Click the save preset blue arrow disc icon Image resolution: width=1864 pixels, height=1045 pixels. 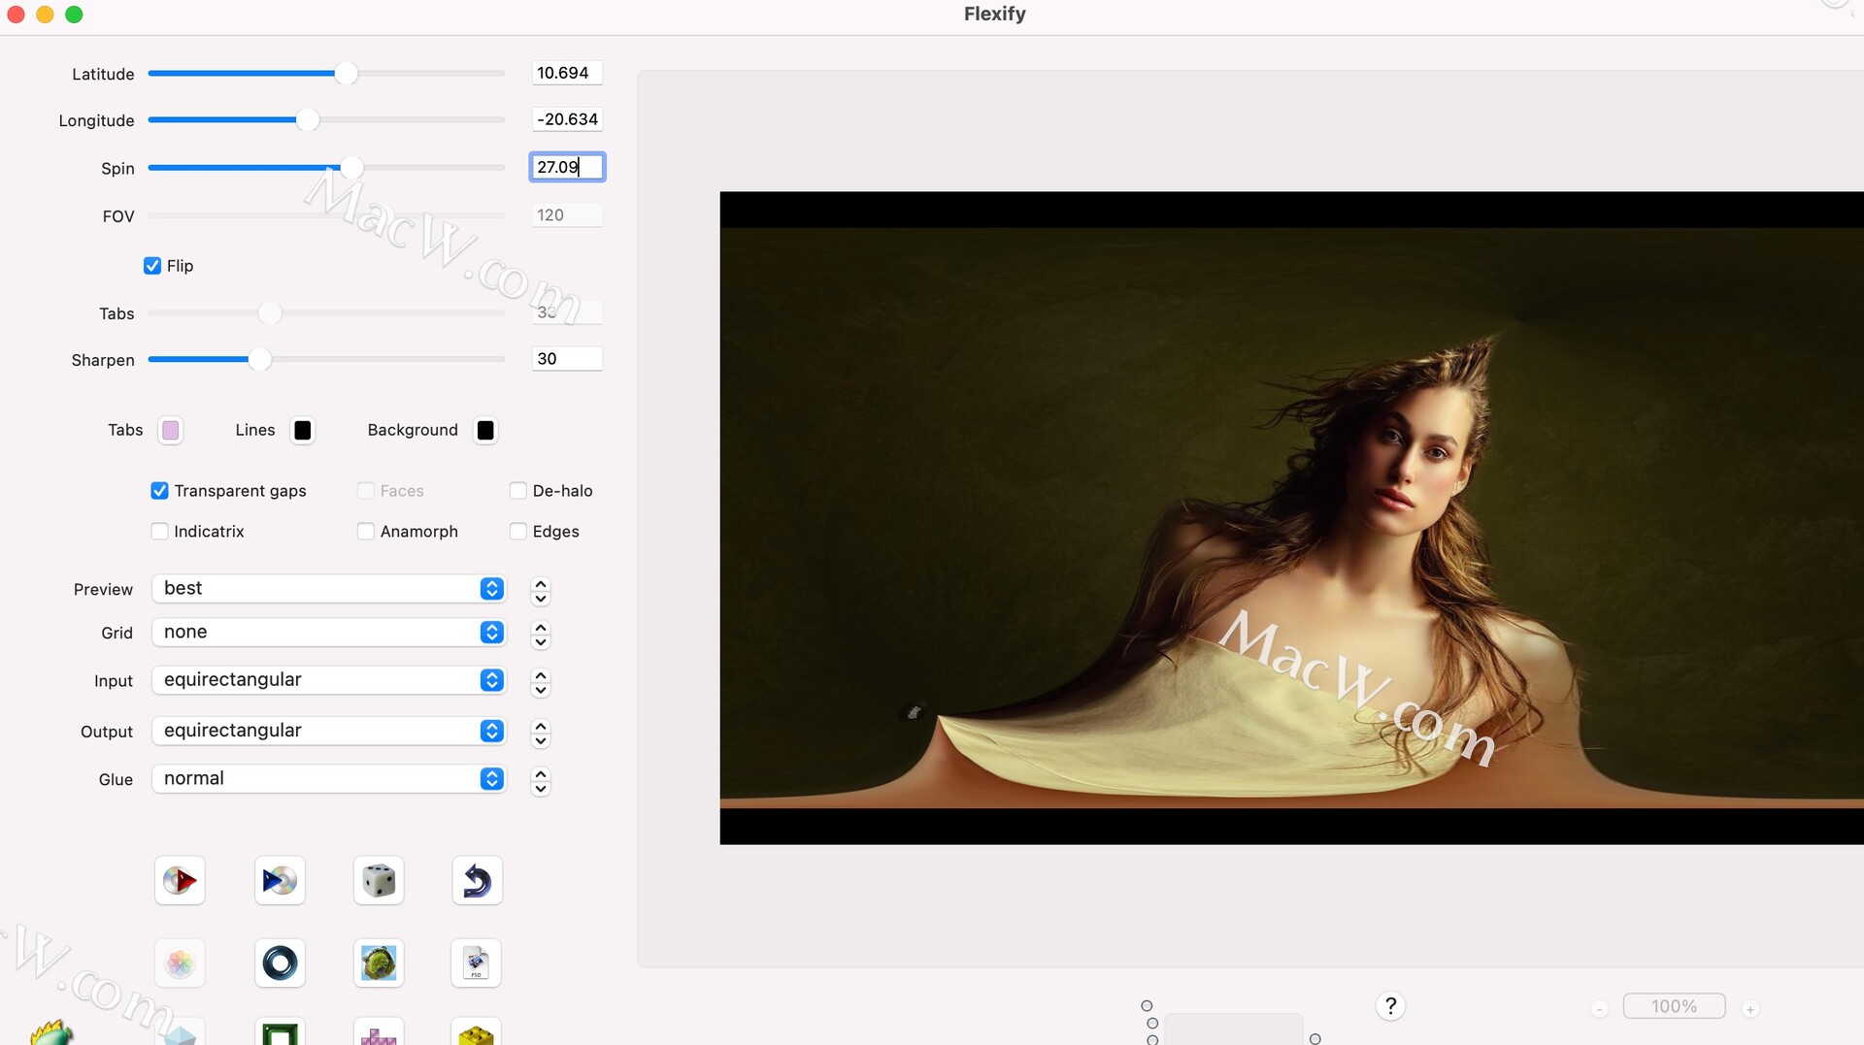point(280,880)
